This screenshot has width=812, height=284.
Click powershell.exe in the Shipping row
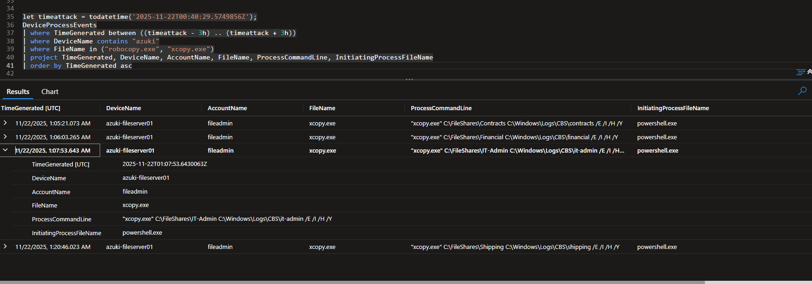(657, 247)
